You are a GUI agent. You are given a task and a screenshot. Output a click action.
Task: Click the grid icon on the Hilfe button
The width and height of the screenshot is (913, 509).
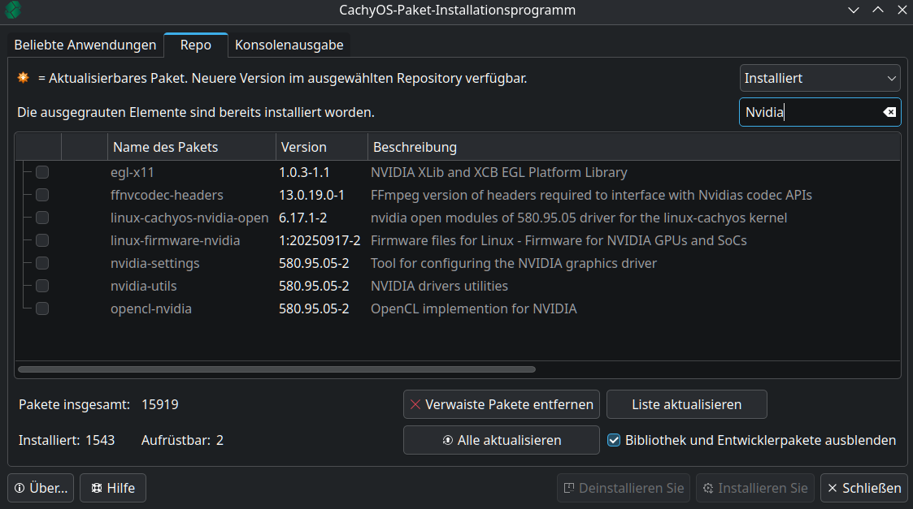(96, 488)
